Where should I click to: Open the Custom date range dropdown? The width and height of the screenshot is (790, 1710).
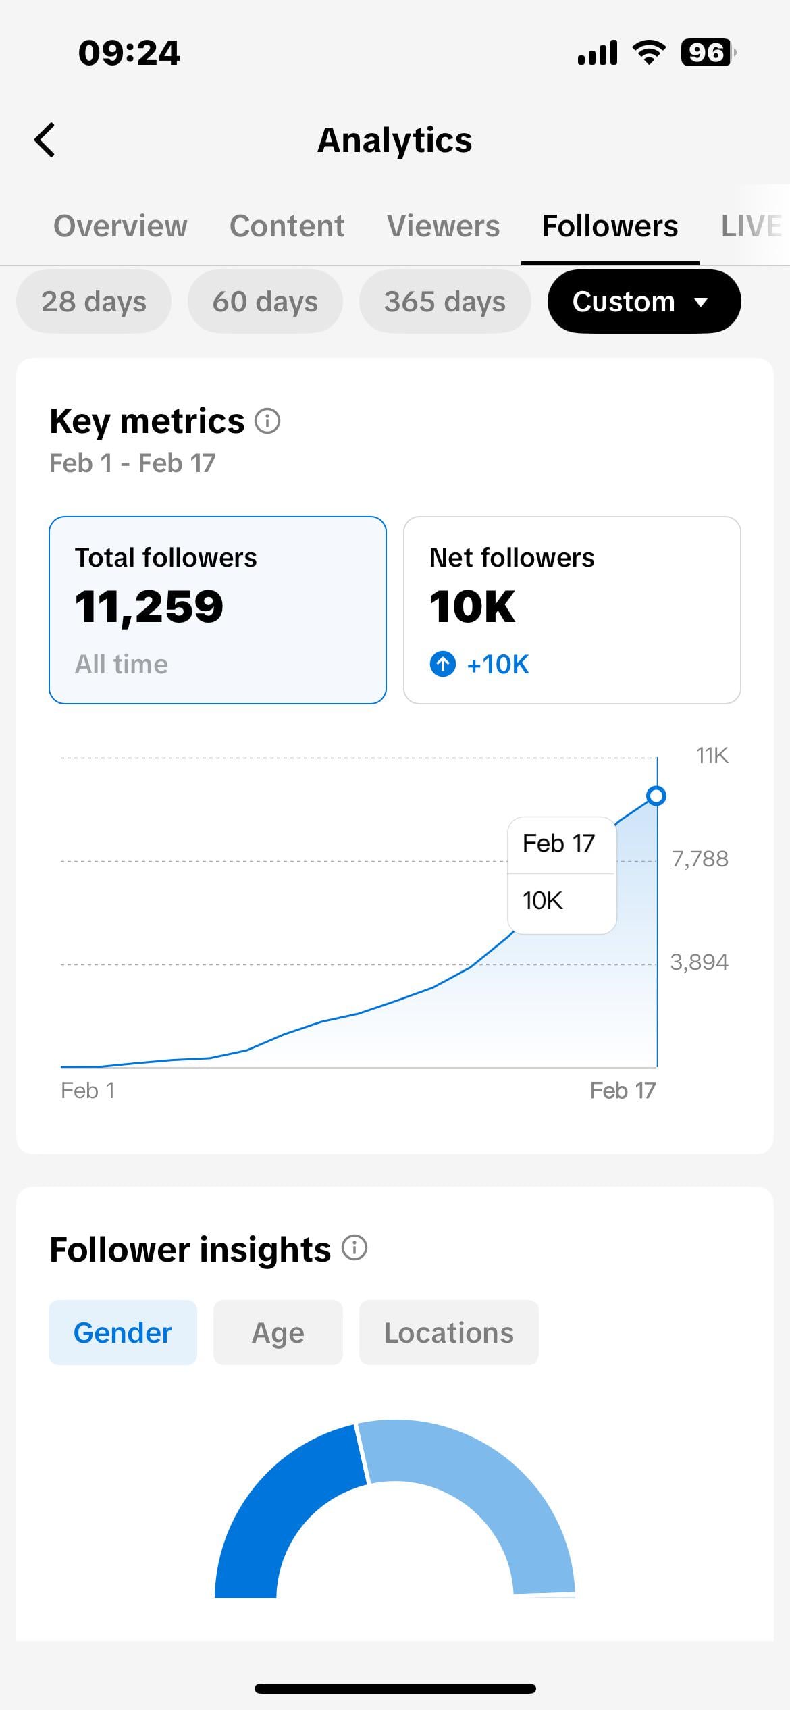(x=643, y=301)
